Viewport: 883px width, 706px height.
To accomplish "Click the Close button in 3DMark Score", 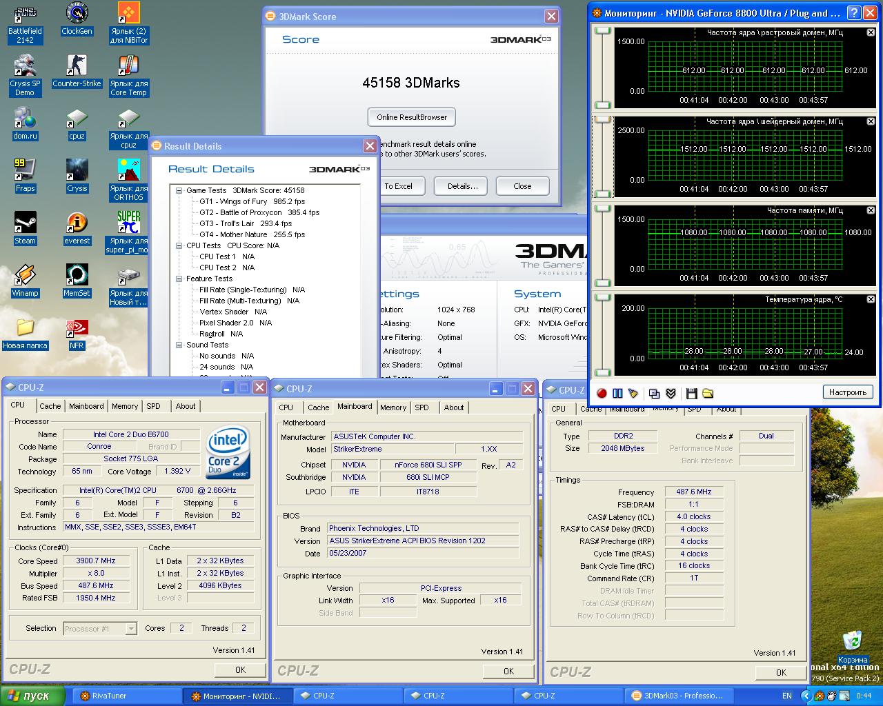I will point(522,186).
